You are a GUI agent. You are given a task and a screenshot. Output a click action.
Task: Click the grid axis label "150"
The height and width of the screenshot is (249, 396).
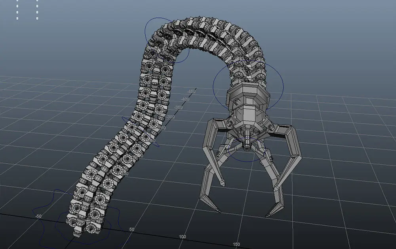(x=236, y=244)
